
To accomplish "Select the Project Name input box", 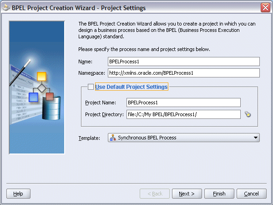I will tap(183, 102).
